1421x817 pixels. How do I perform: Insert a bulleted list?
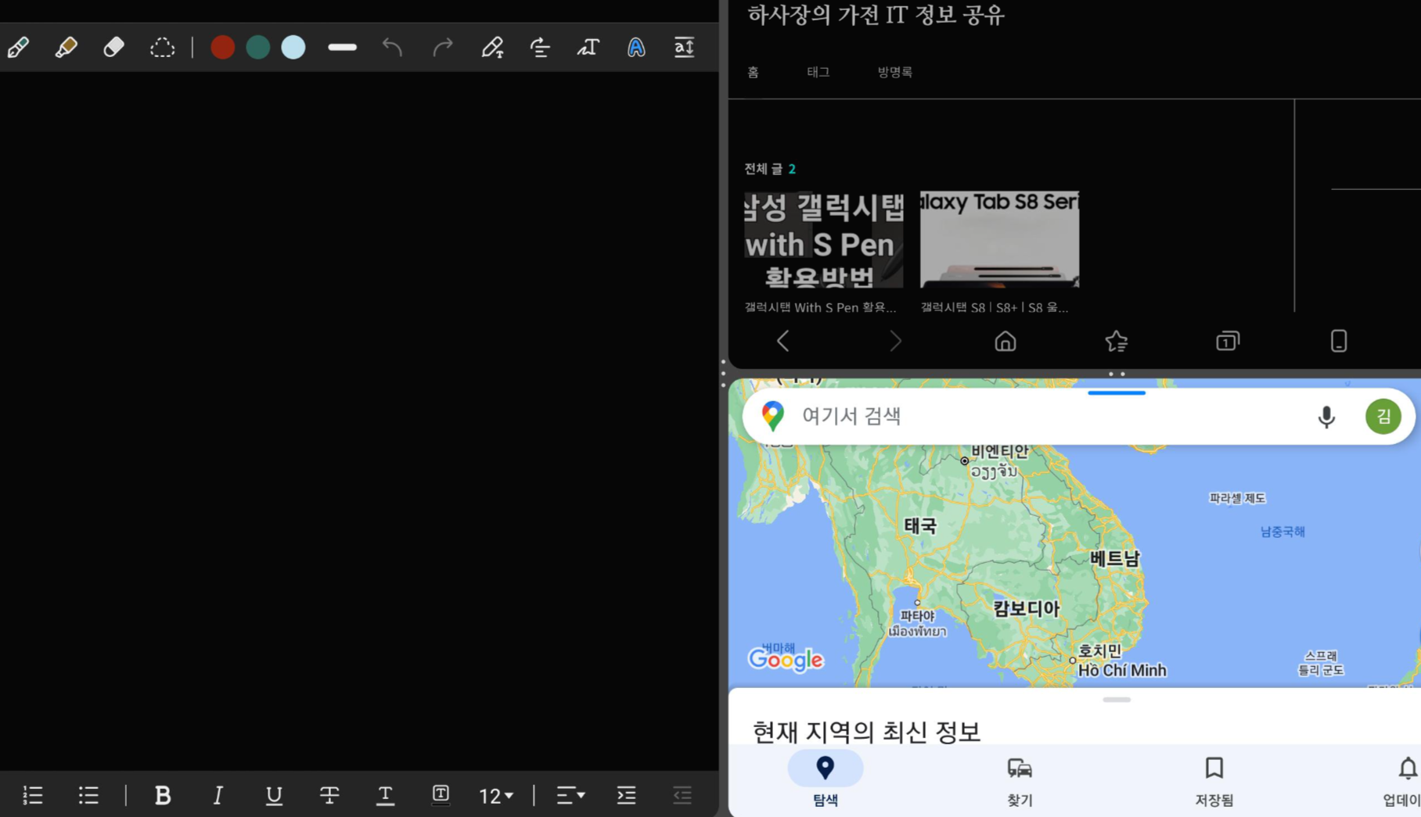point(88,795)
